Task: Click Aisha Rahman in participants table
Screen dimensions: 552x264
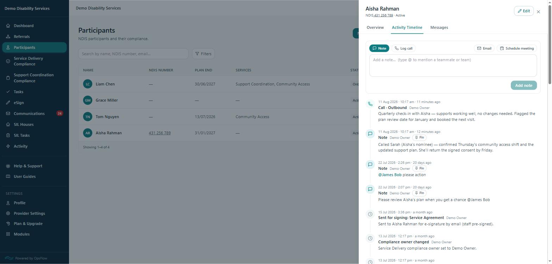Action: coord(108,133)
